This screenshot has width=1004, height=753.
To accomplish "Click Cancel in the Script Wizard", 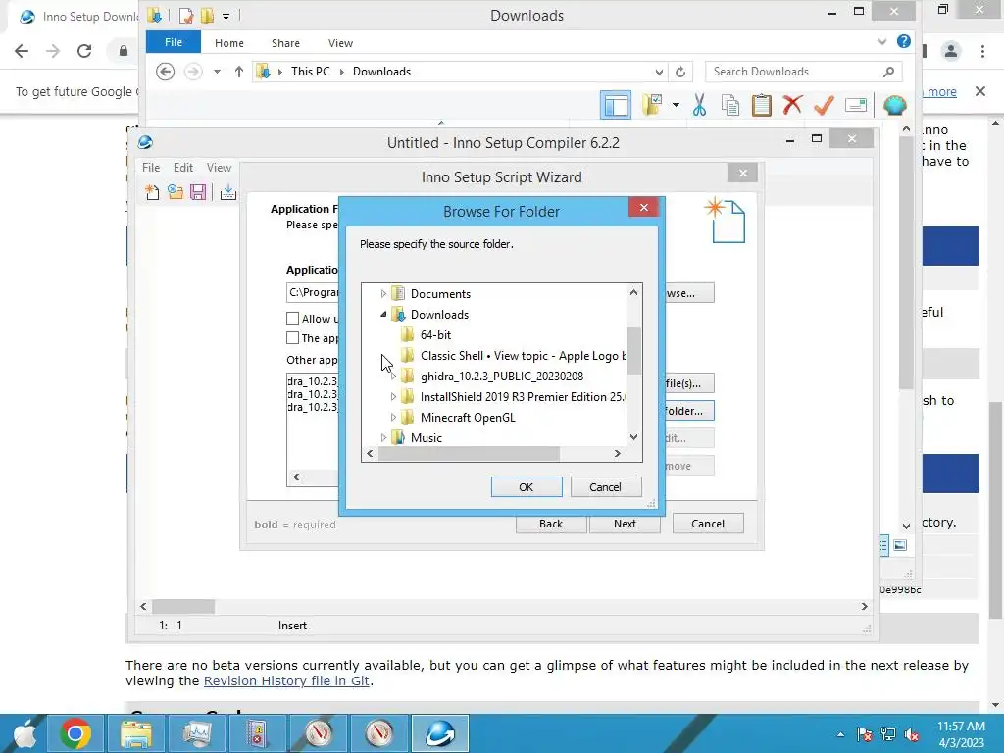I will (708, 524).
